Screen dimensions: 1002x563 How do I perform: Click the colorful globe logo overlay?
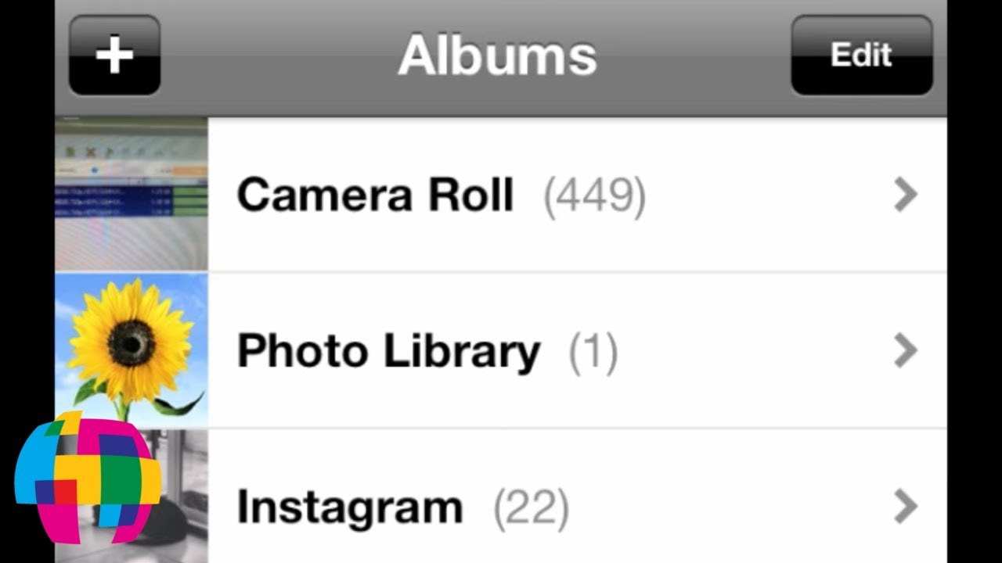[88, 477]
